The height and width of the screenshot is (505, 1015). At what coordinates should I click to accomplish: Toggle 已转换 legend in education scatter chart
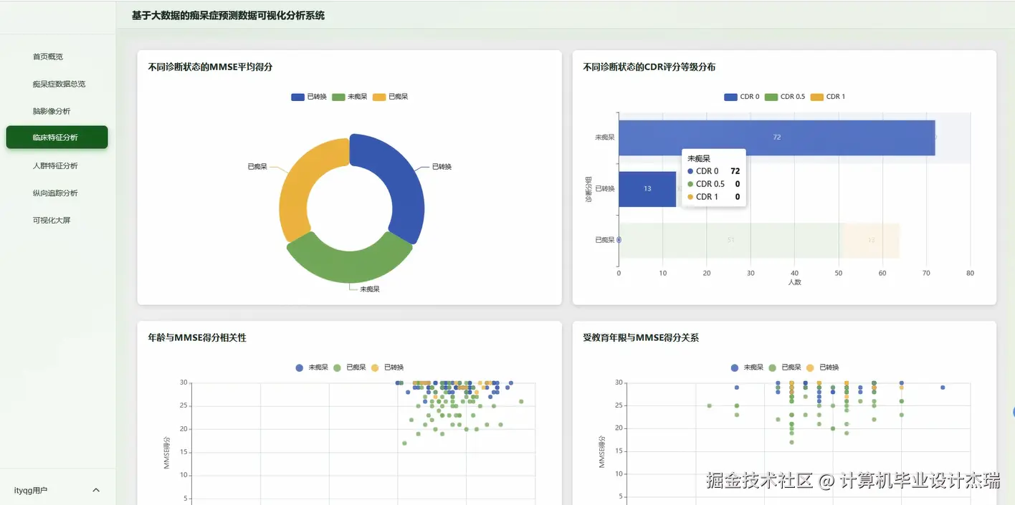pyautogui.click(x=823, y=367)
